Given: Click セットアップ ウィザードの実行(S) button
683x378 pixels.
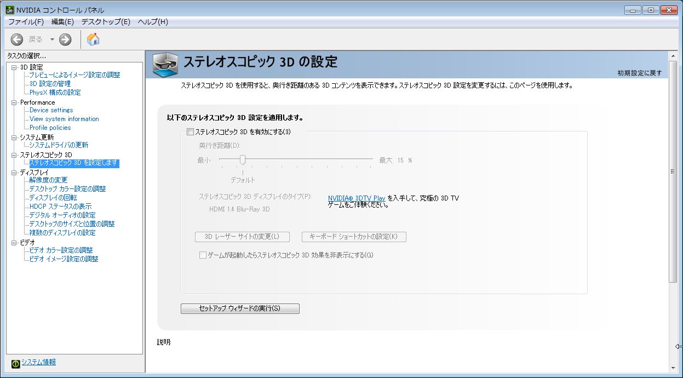Looking at the screenshot, I should (x=240, y=308).
